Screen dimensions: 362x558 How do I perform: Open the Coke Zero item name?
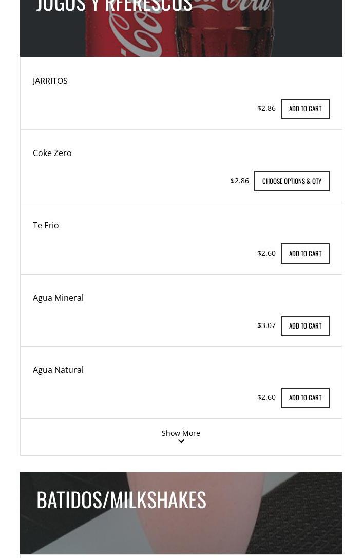(x=52, y=153)
